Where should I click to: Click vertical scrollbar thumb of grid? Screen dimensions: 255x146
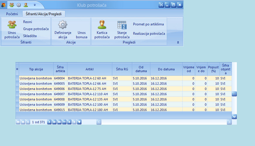234,94
